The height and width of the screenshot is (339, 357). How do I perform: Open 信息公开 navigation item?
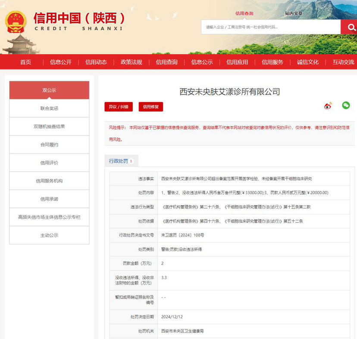(x=61, y=62)
